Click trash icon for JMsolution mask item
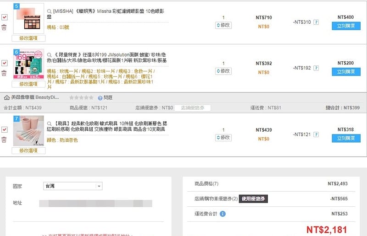 point(4,73)
